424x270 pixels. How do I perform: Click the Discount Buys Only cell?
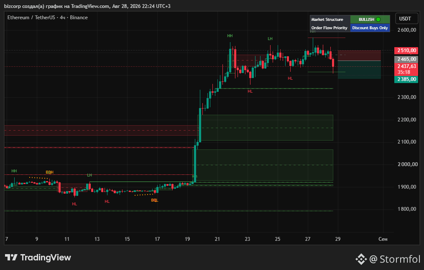pyautogui.click(x=370, y=28)
